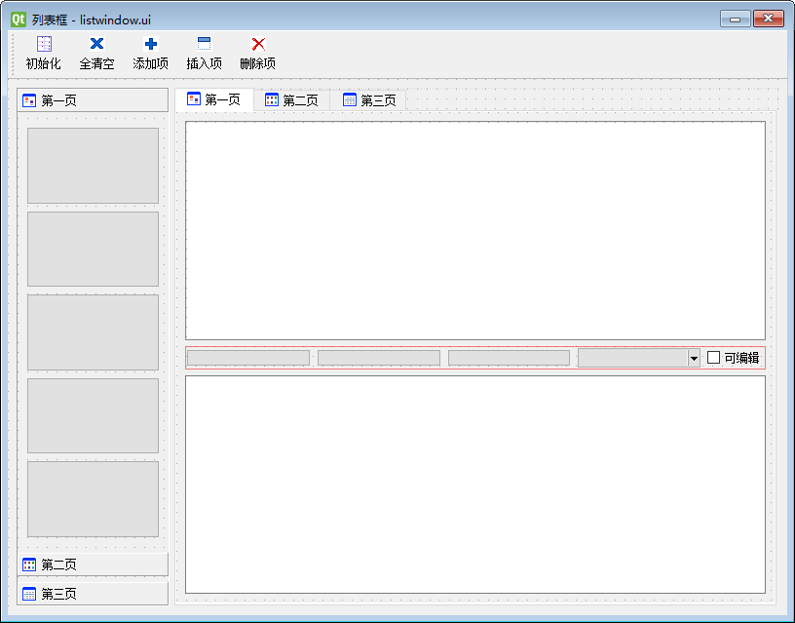Click the fourth gray button in toolbox

click(x=93, y=415)
